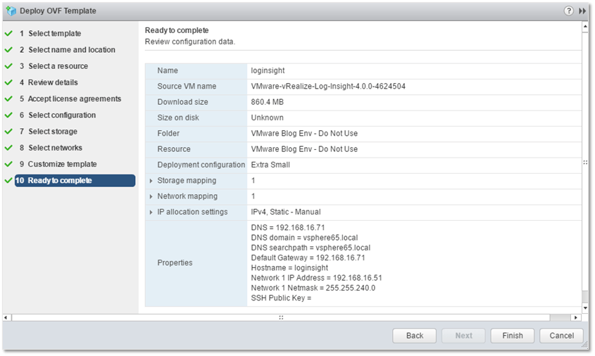Click the green checkmark beside Customize template
Screen dimensions: 595x356
pos(8,164)
